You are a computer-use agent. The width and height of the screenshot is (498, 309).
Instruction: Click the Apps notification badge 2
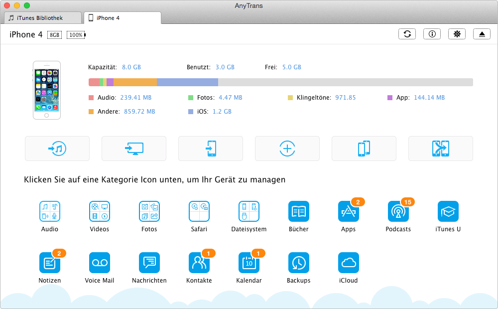pos(358,202)
